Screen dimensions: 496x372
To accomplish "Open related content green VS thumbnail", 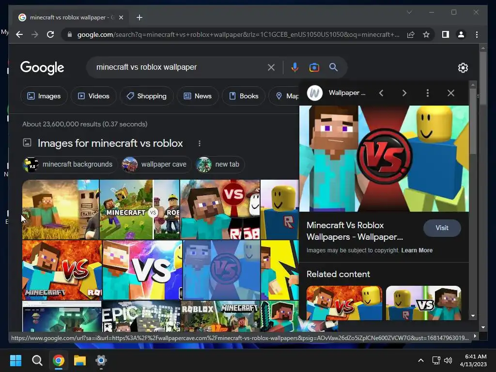I will 423,303.
